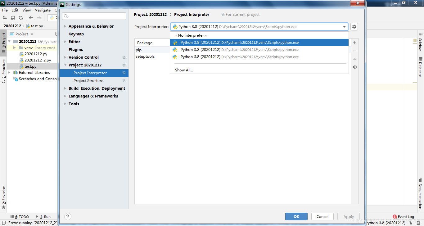
Task: Select Project Interpreter settings page
Action: tap(94, 73)
